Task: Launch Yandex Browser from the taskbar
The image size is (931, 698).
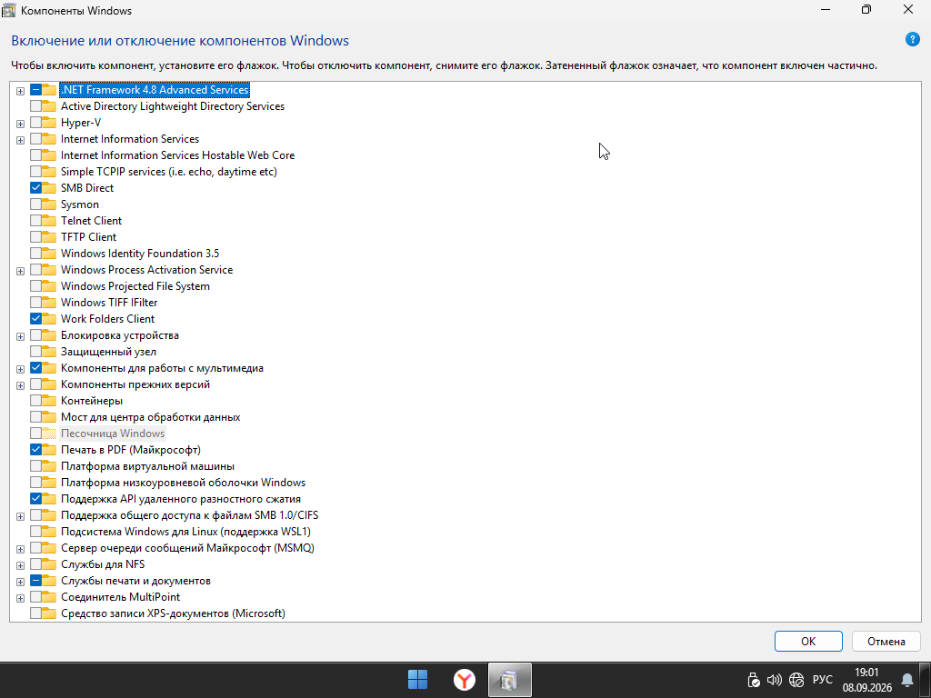Action: coord(464,680)
